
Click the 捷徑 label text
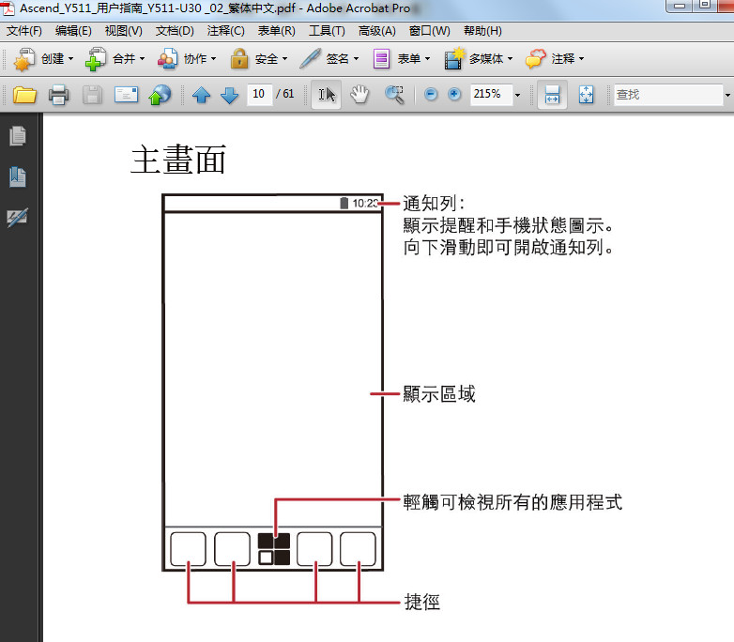tap(421, 603)
